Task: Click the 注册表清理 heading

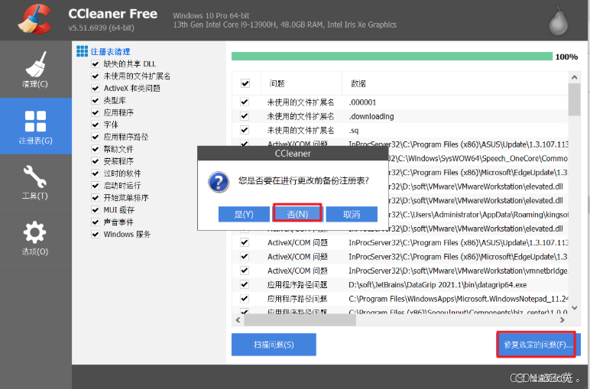Action: (110, 51)
